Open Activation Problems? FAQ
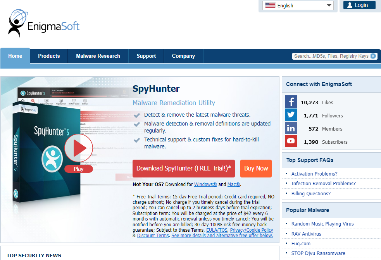 click(314, 174)
